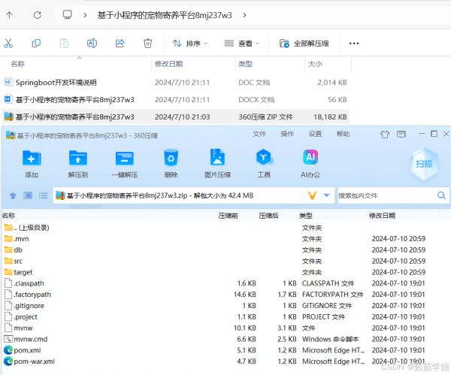The image size is (451, 375).
Task: Open the three-dot more options menu
Action: click(x=354, y=44)
